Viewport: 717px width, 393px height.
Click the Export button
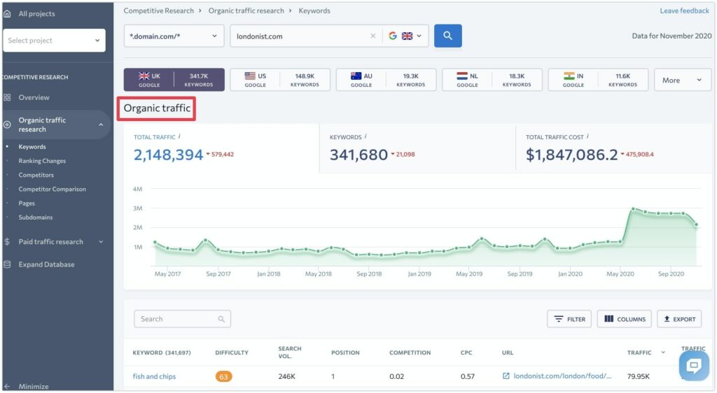679,319
